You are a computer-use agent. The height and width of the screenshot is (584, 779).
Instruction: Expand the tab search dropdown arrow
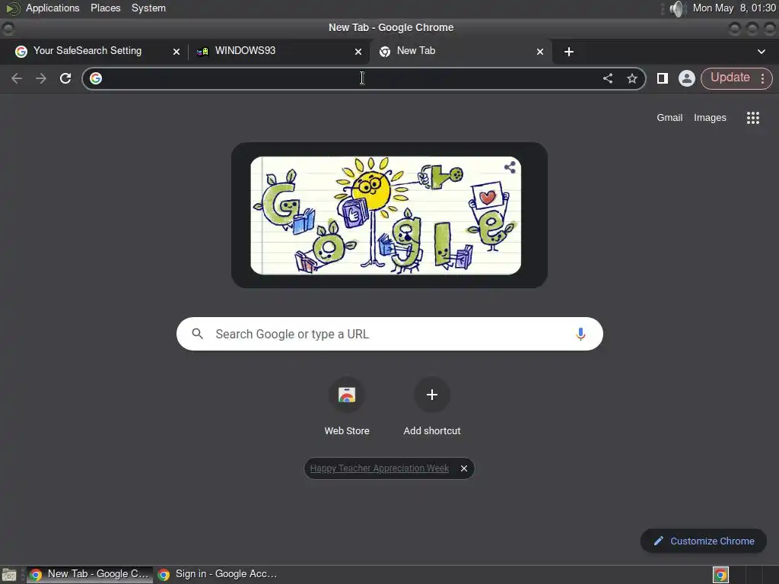click(761, 52)
